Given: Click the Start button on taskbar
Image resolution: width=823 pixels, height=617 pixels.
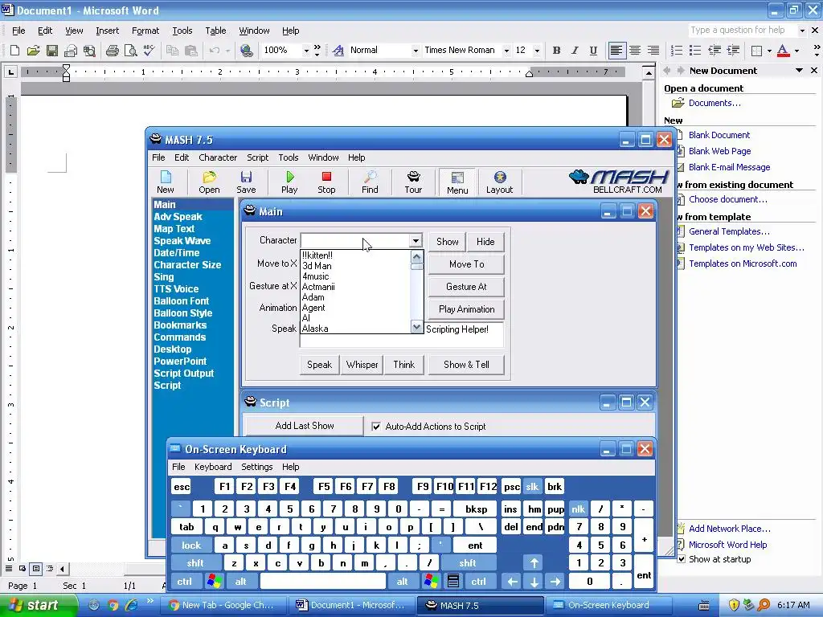Looking at the screenshot, I should 39,605.
